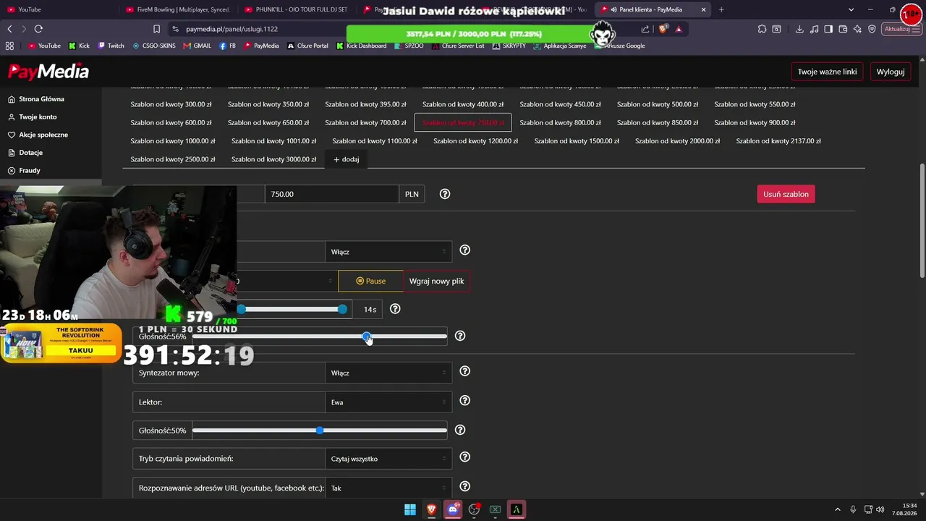Click the Usuń szablon button
This screenshot has width=926, height=521.
786,194
